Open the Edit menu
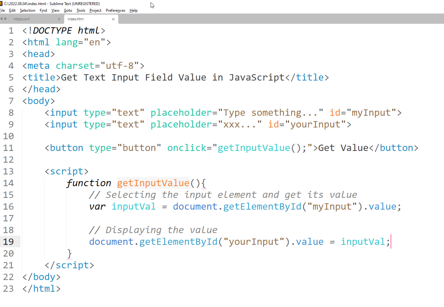The width and height of the screenshot is (444, 307). pyautogui.click(x=12, y=10)
